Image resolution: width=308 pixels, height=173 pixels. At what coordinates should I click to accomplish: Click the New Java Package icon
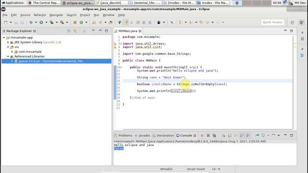click(75, 23)
